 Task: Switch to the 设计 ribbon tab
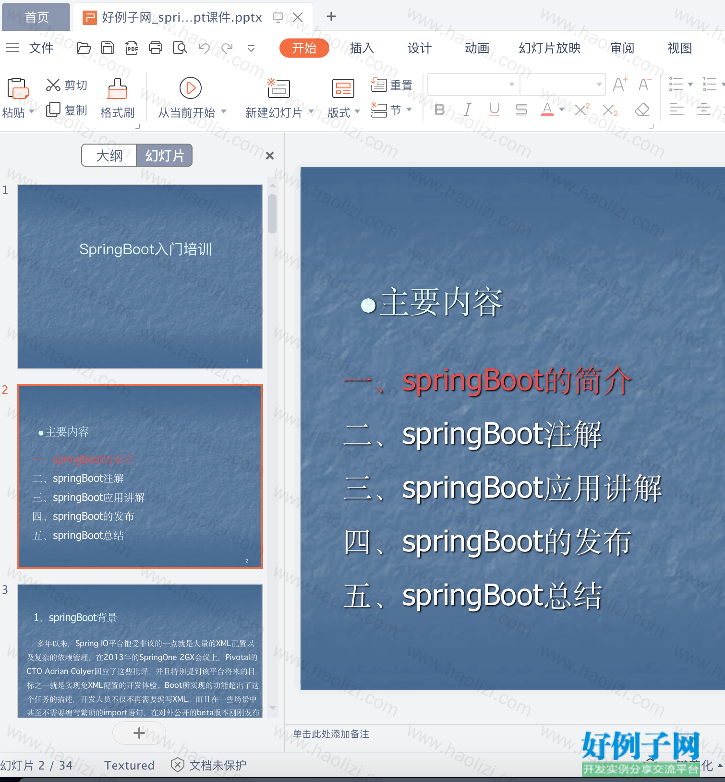(419, 48)
